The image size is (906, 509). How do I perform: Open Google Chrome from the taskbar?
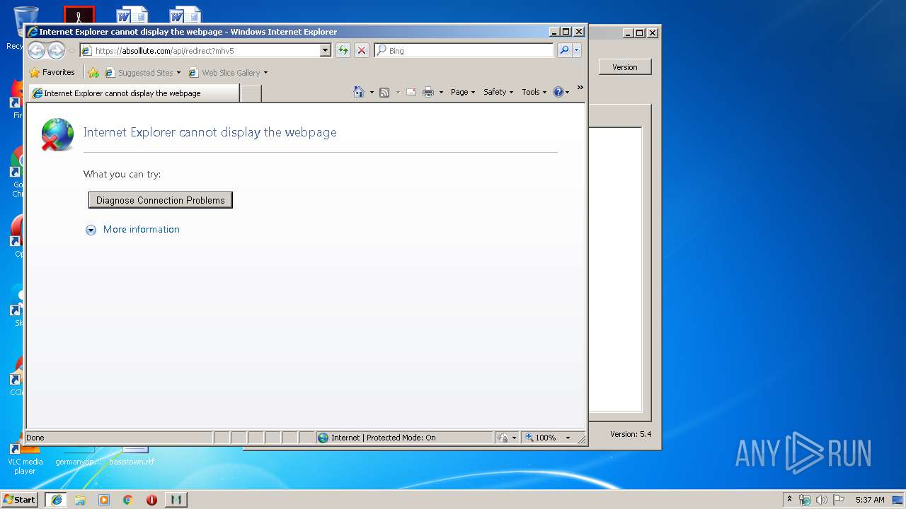[x=128, y=500]
